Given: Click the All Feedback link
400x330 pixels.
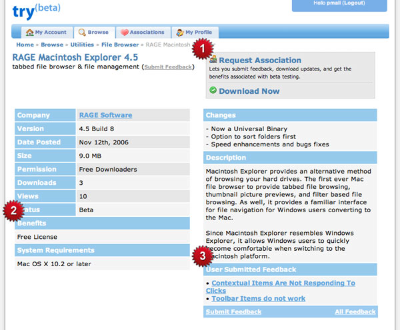Looking at the screenshot, I should [355, 312].
